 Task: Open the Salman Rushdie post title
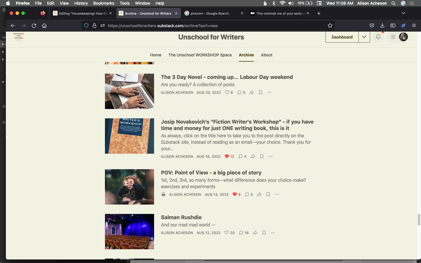pyautogui.click(x=181, y=217)
